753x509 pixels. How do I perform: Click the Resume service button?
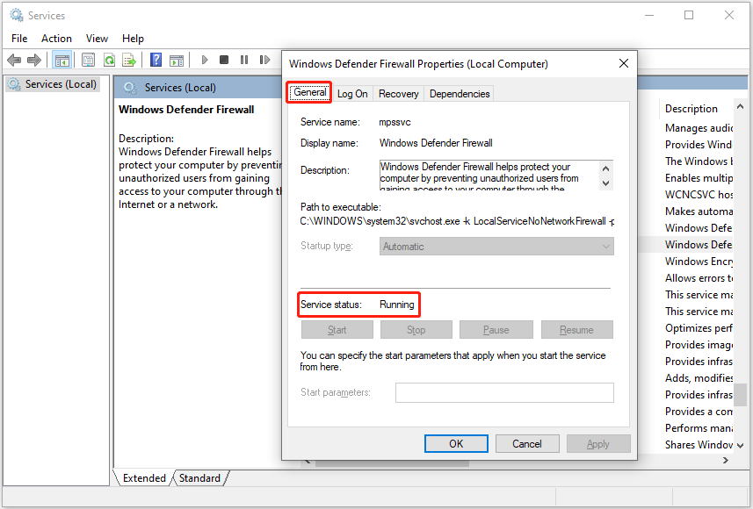[576, 330]
